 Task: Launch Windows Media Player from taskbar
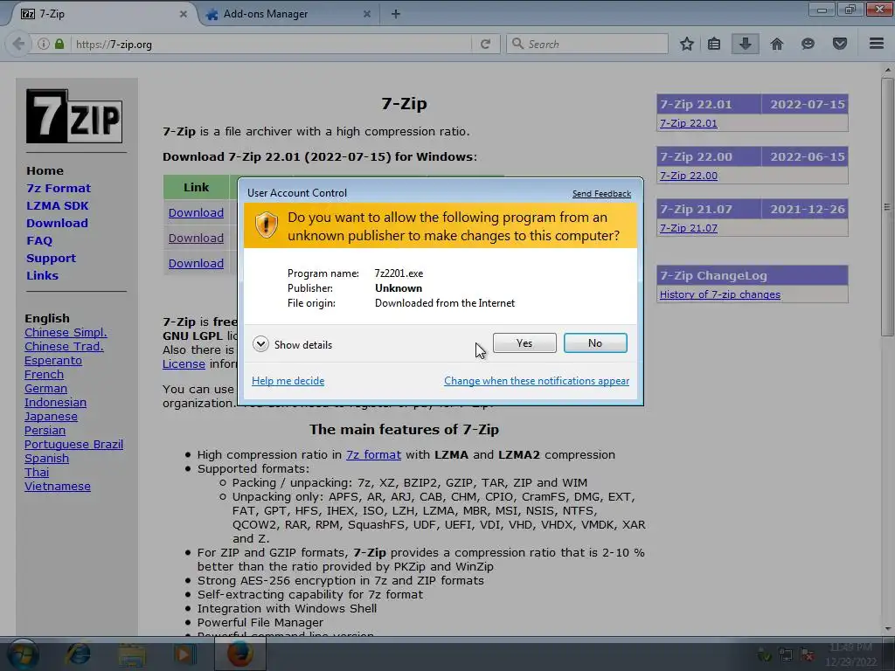[x=184, y=654]
